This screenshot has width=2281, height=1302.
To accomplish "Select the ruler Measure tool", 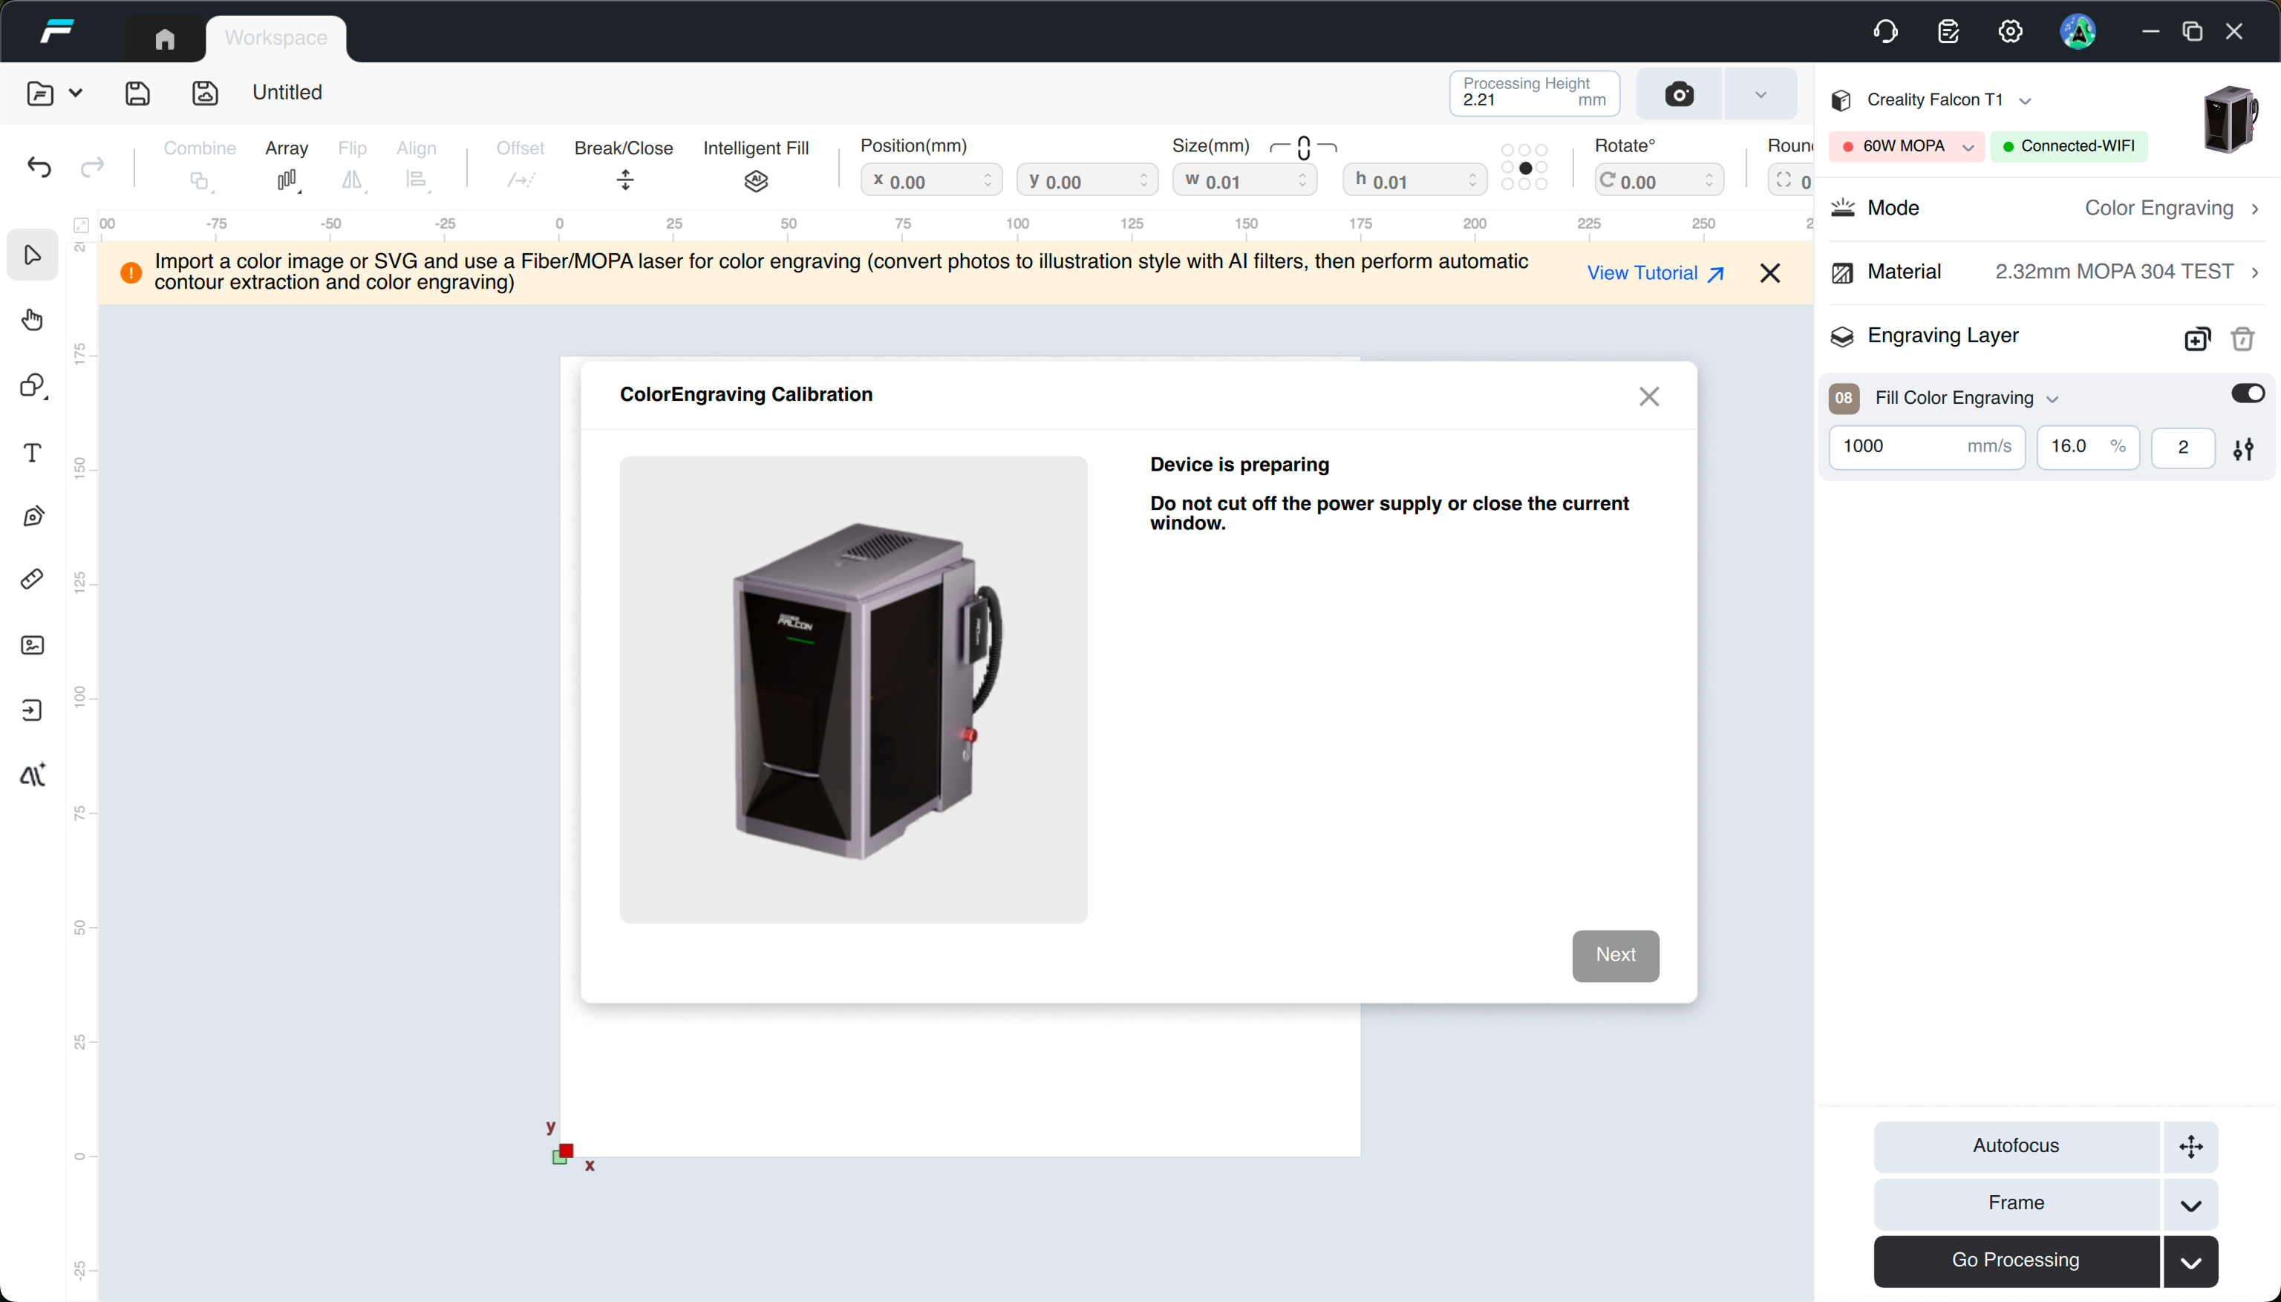I will (x=33, y=580).
